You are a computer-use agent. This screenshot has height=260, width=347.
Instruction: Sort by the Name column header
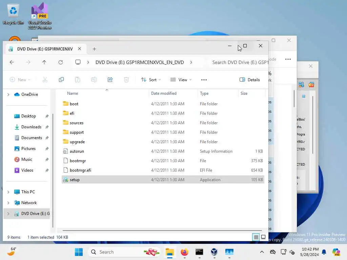coord(73,93)
